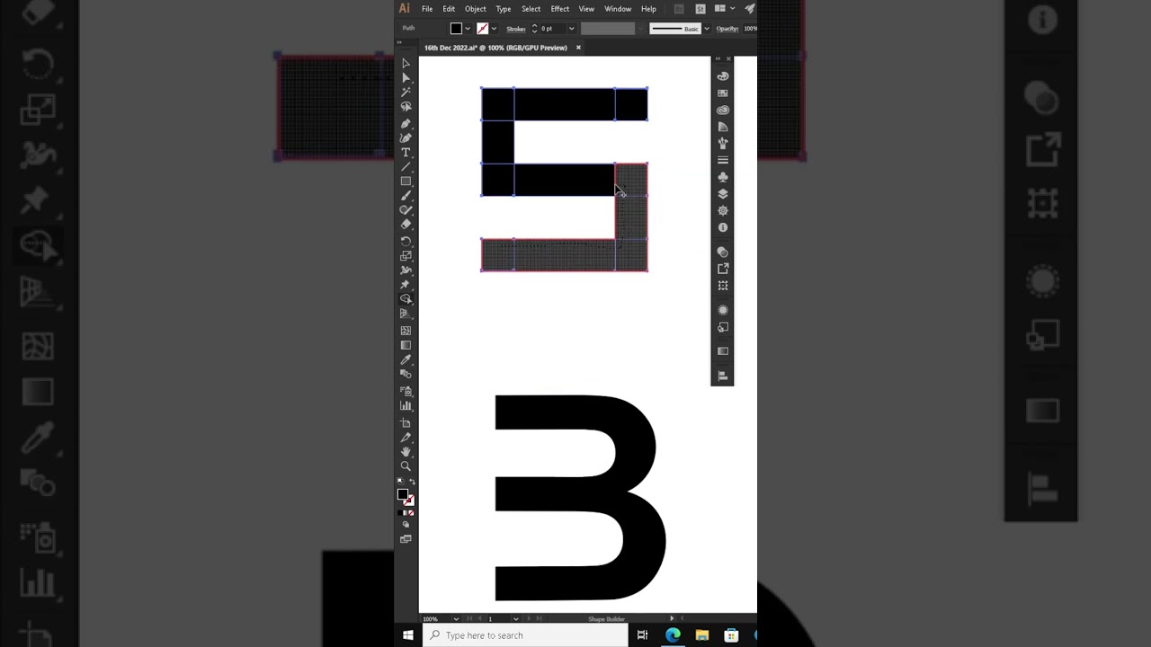Select the Column Graph tool
Image resolution: width=1151 pixels, height=647 pixels.
click(x=406, y=406)
